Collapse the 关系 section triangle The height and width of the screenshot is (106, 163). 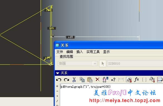pos(58,73)
